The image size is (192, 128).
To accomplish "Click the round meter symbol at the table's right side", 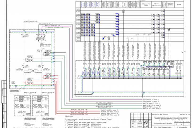I will pyautogui.click(x=169, y=30).
